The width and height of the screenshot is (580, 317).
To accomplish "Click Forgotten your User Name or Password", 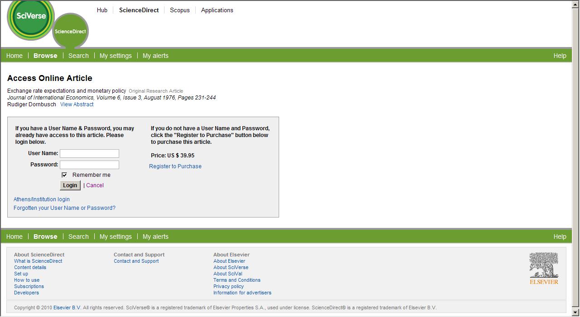I will [x=64, y=208].
